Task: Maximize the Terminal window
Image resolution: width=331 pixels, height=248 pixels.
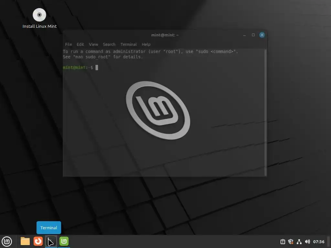Action: [x=253, y=35]
